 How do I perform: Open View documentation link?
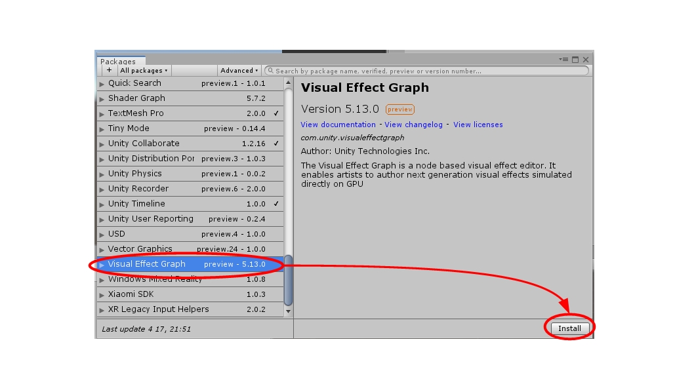click(338, 125)
